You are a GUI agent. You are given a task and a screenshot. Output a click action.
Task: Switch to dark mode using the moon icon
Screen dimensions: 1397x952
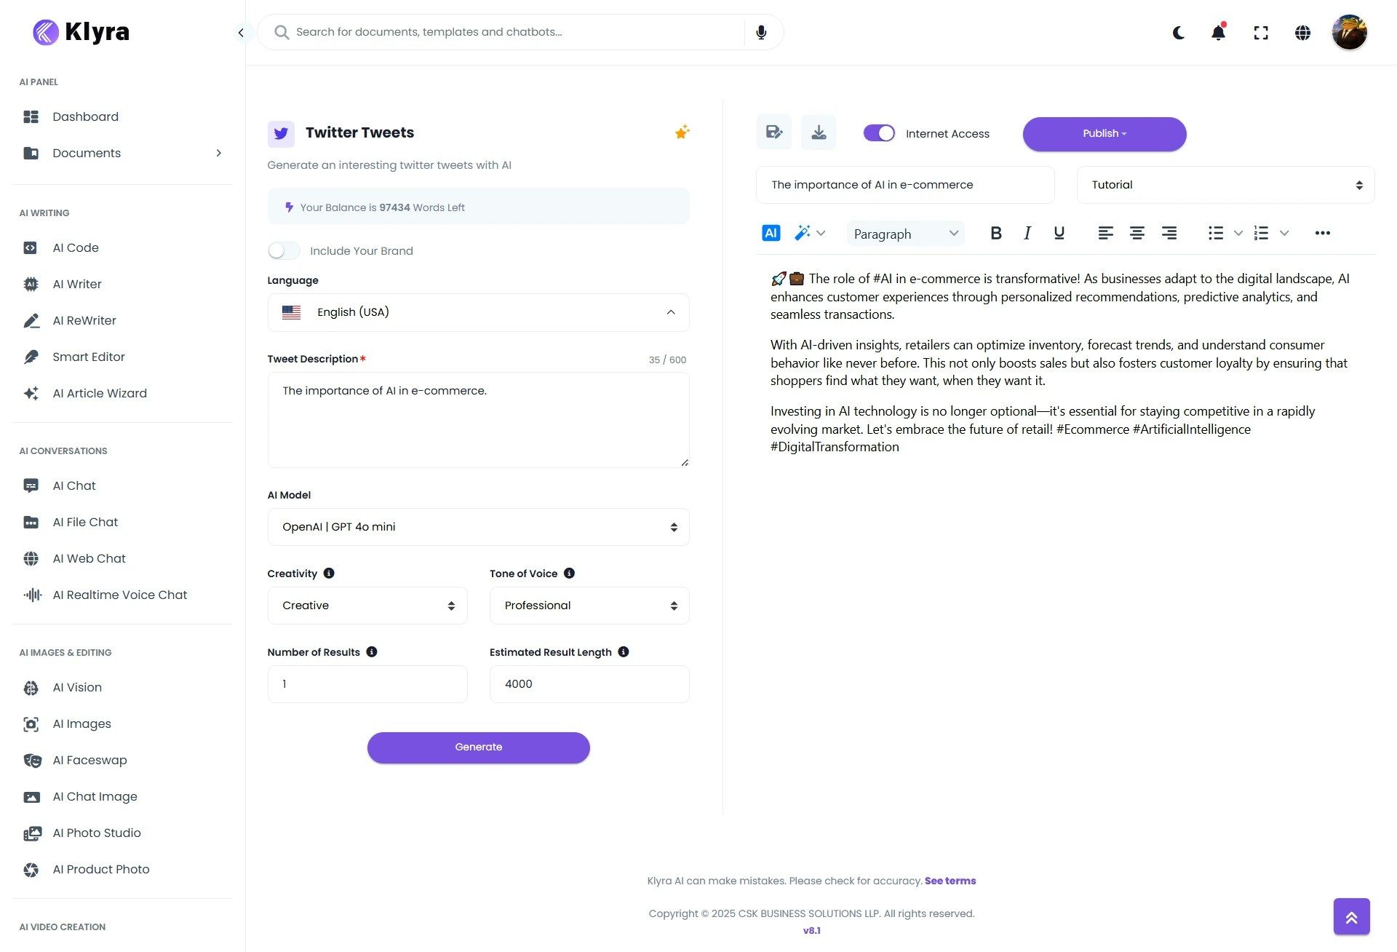(1178, 33)
